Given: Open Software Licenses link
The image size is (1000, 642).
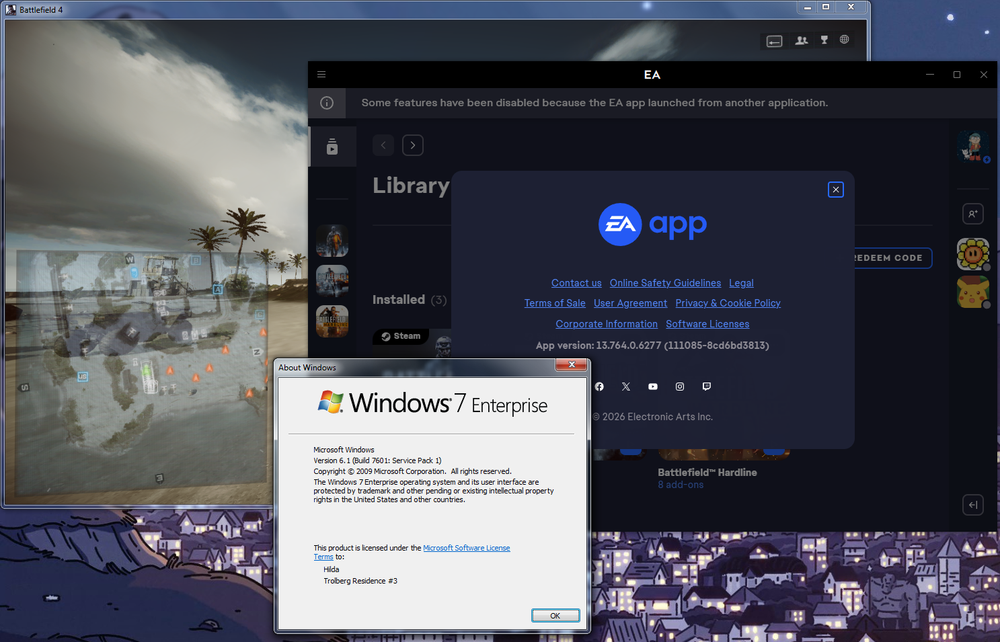Looking at the screenshot, I should 707,324.
